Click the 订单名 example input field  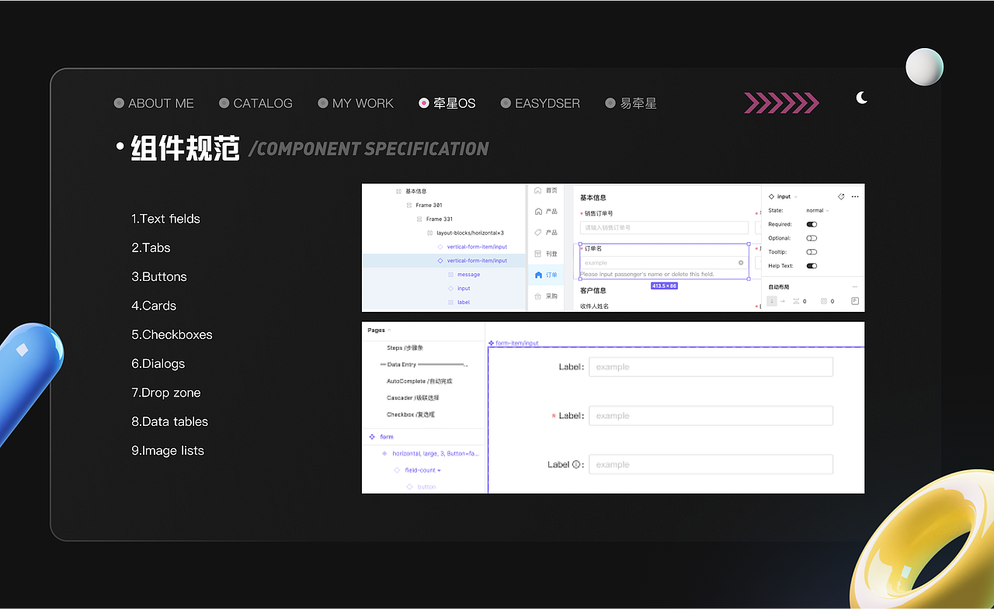pos(664,263)
